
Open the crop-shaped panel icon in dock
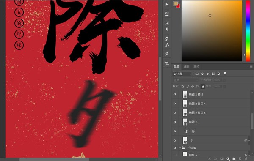[167, 63]
